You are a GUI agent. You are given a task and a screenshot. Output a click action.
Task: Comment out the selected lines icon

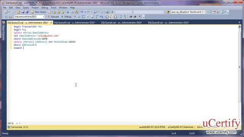(121, 17)
